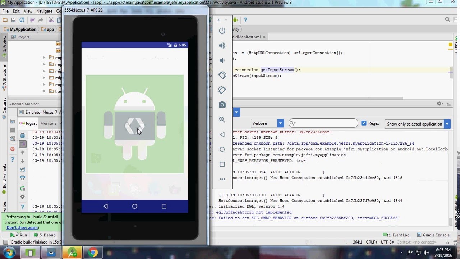
Task: Expand the first mip folder in Project tree
Action: click(44, 58)
